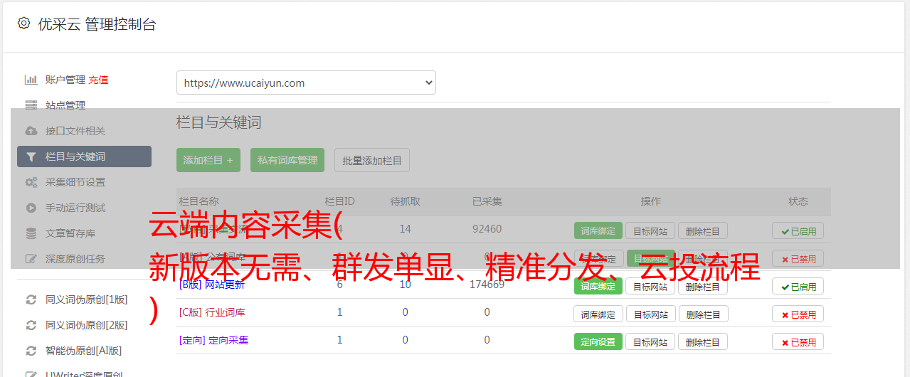Open 采集细节设置 menu entry
This screenshot has height=377, width=910.
(x=75, y=182)
